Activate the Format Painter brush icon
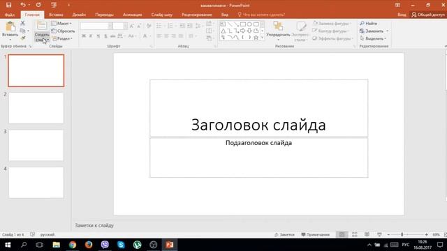 (x=23, y=38)
